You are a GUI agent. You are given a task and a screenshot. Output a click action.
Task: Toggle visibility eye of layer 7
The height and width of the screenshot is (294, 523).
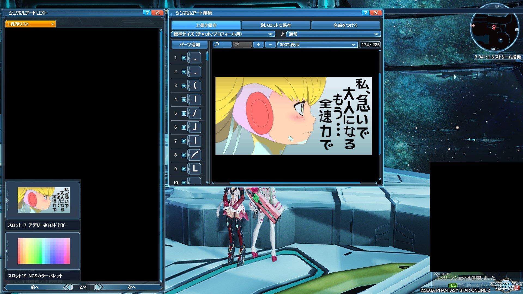184,141
